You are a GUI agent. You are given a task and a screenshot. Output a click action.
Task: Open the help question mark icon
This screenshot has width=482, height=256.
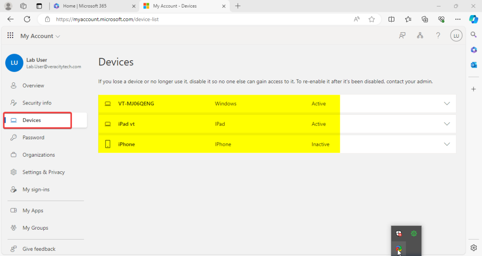[x=438, y=36]
